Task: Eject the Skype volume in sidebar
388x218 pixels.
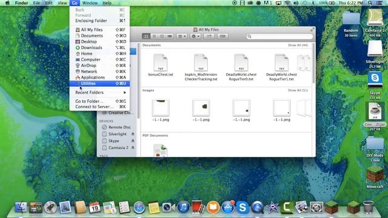Action: pos(133,141)
